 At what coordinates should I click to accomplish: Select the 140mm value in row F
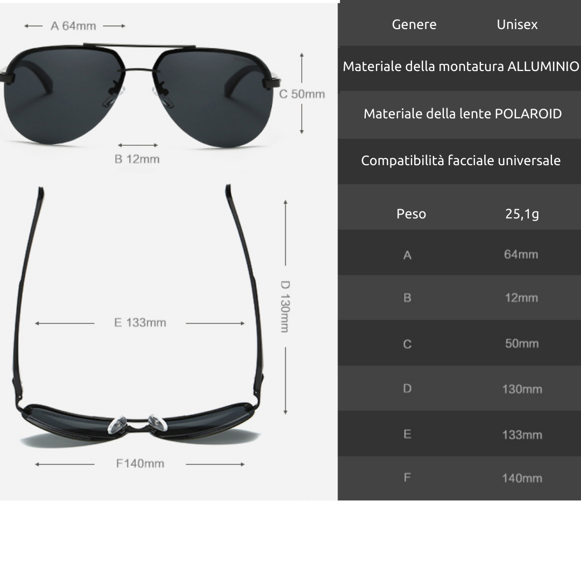click(x=522, y=478)
